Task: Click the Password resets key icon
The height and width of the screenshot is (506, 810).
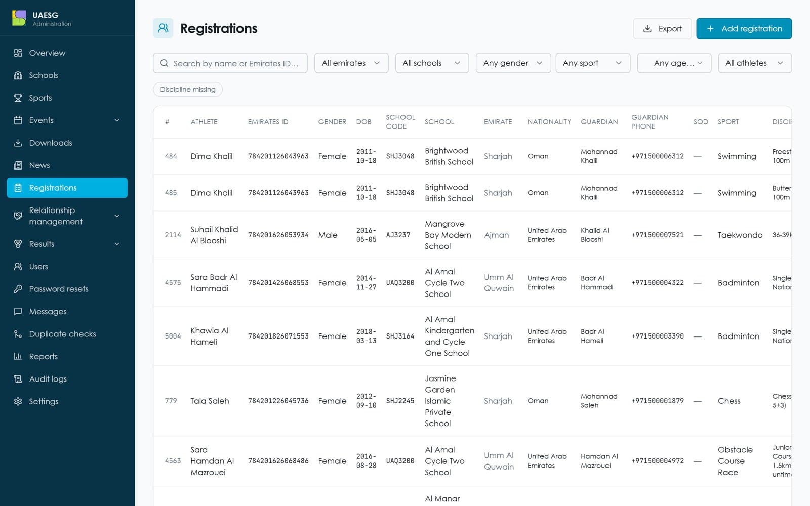Action: 18,289
